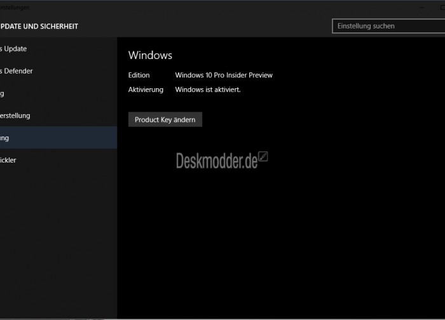The height and width of the screenshot is (320, 445).
Task: Minimize the Einstellungen window
Action: click(421, 8)
